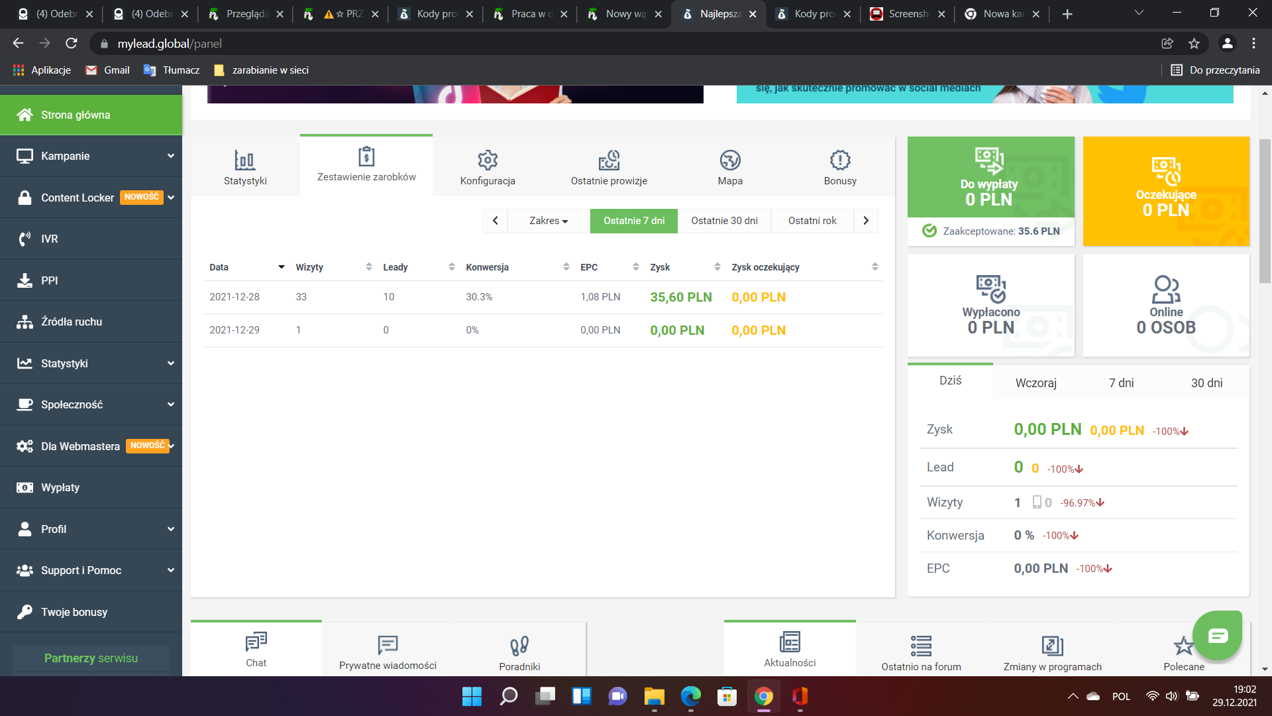Click the Zmiany w programach icon

pos(1052,645)
